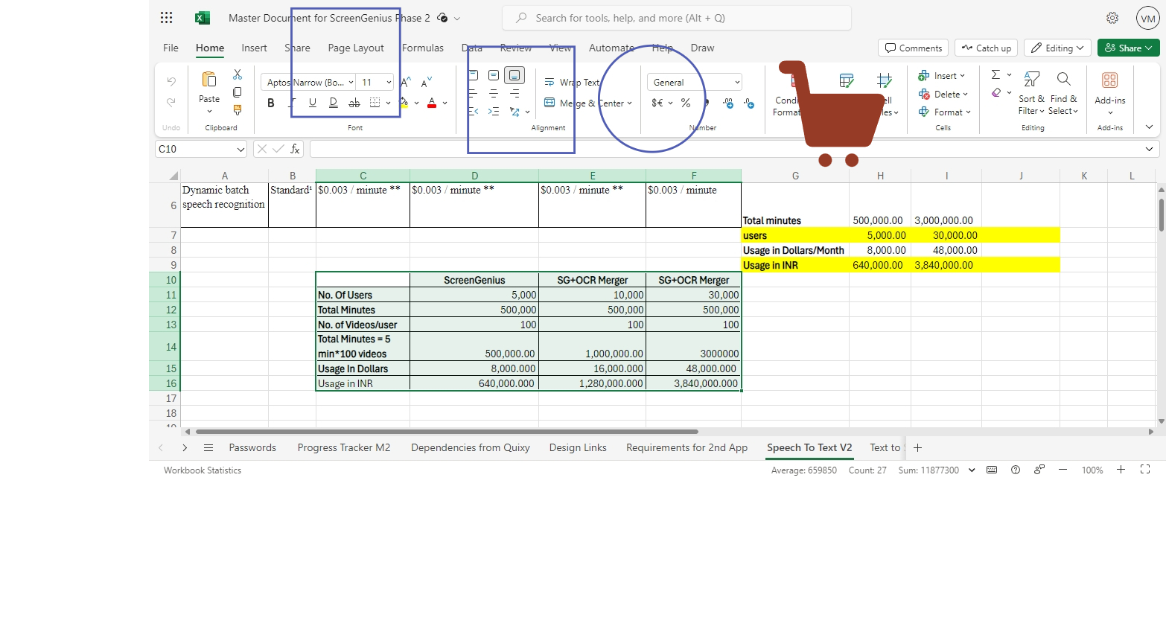Open the Page Layout ribbon tab
This screenshot has height=626, width=1166.
tap(356, 48)
